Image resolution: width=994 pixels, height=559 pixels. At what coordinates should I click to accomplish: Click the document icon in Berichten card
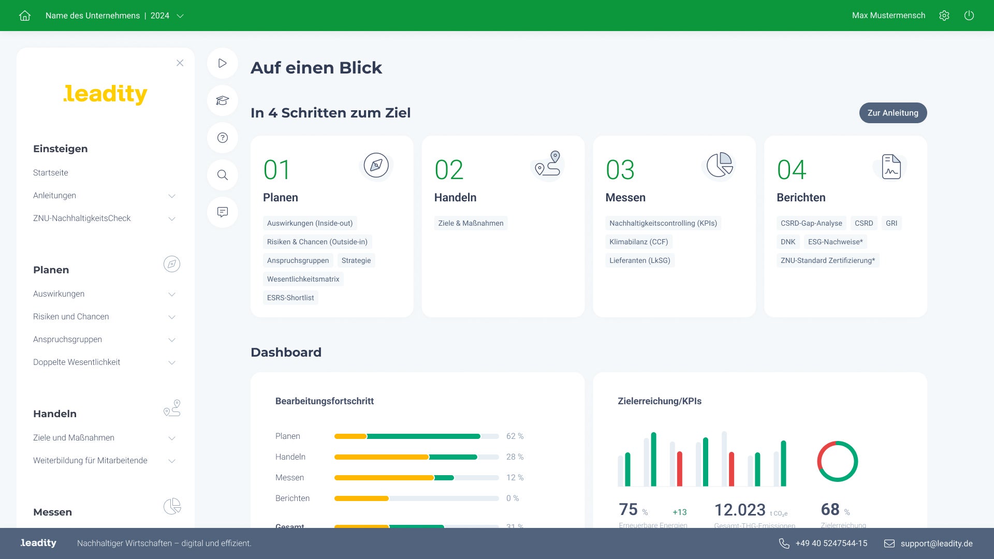click(891, 167)
